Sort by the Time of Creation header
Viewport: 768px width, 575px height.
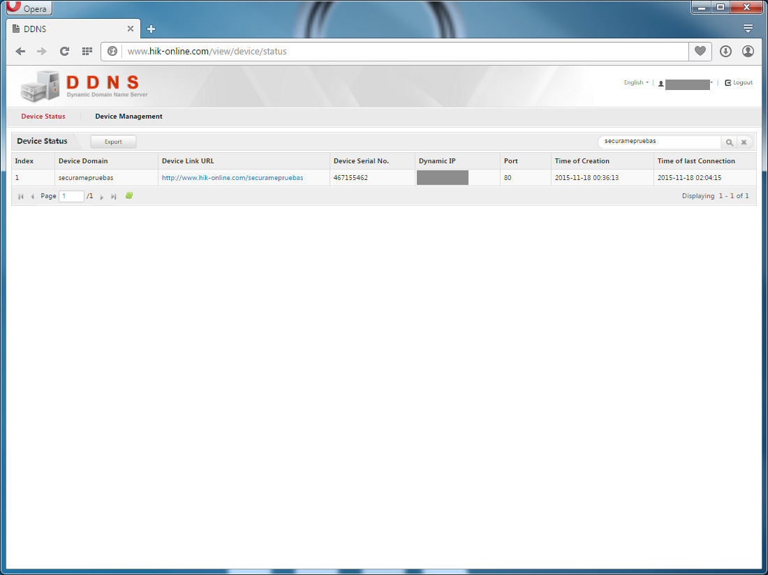click(603, 161)
